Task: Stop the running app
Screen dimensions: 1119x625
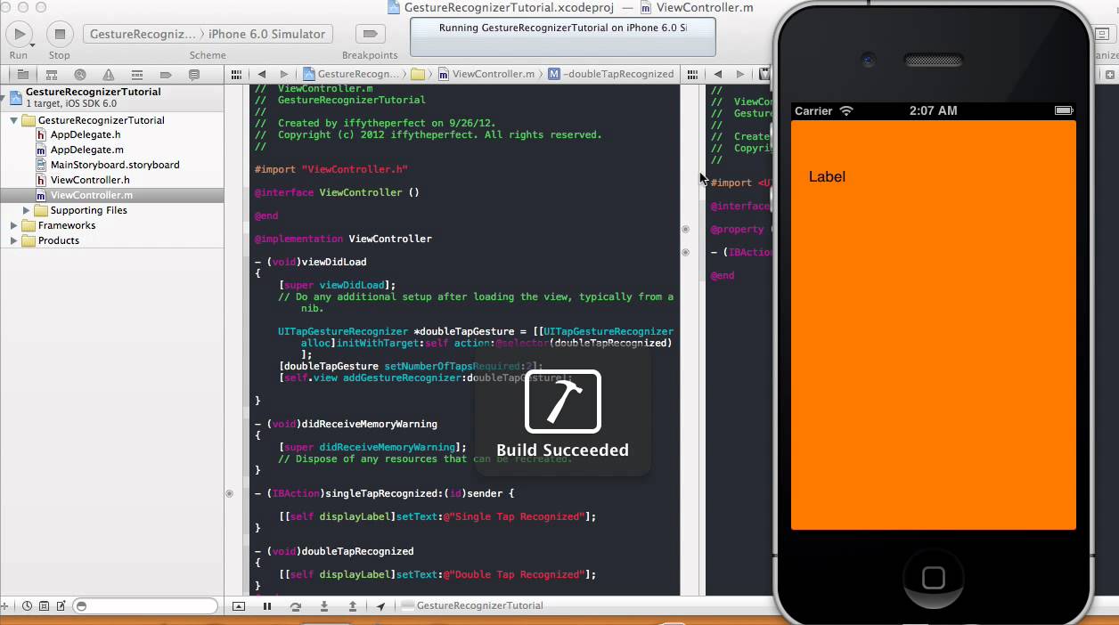Action: 60,34
